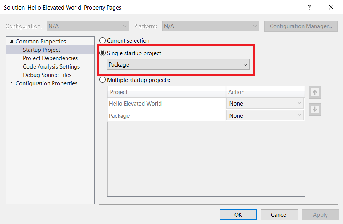Open the Action dropdown for Package
Image resolution: width=343 pixels, height=224 pixels.
(298, 115)
